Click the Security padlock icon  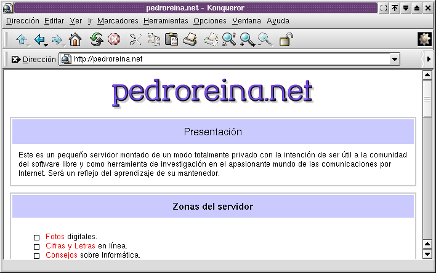coord(286,40)
